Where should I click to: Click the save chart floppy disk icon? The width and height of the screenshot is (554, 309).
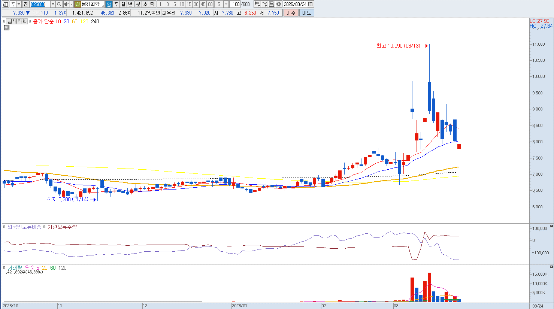click(x=272, y=4)
